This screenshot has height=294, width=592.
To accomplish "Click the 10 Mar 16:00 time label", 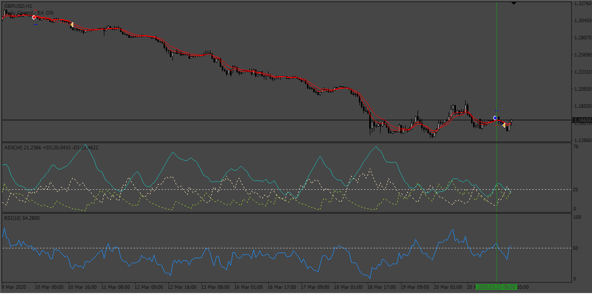I will click(x=82, y=287).
